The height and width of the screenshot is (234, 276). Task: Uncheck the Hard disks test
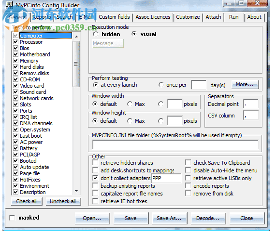[x=15, y=67]
